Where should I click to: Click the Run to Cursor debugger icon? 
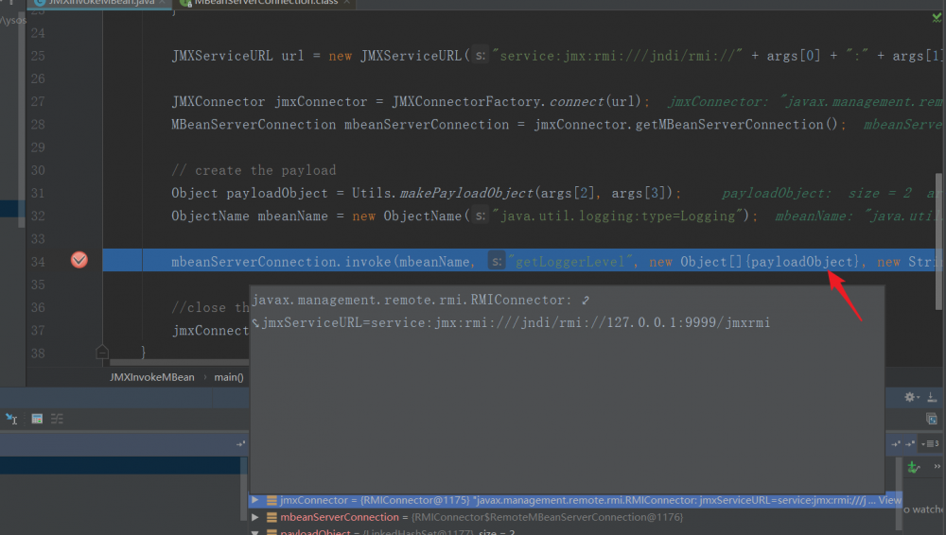[11, 419]
